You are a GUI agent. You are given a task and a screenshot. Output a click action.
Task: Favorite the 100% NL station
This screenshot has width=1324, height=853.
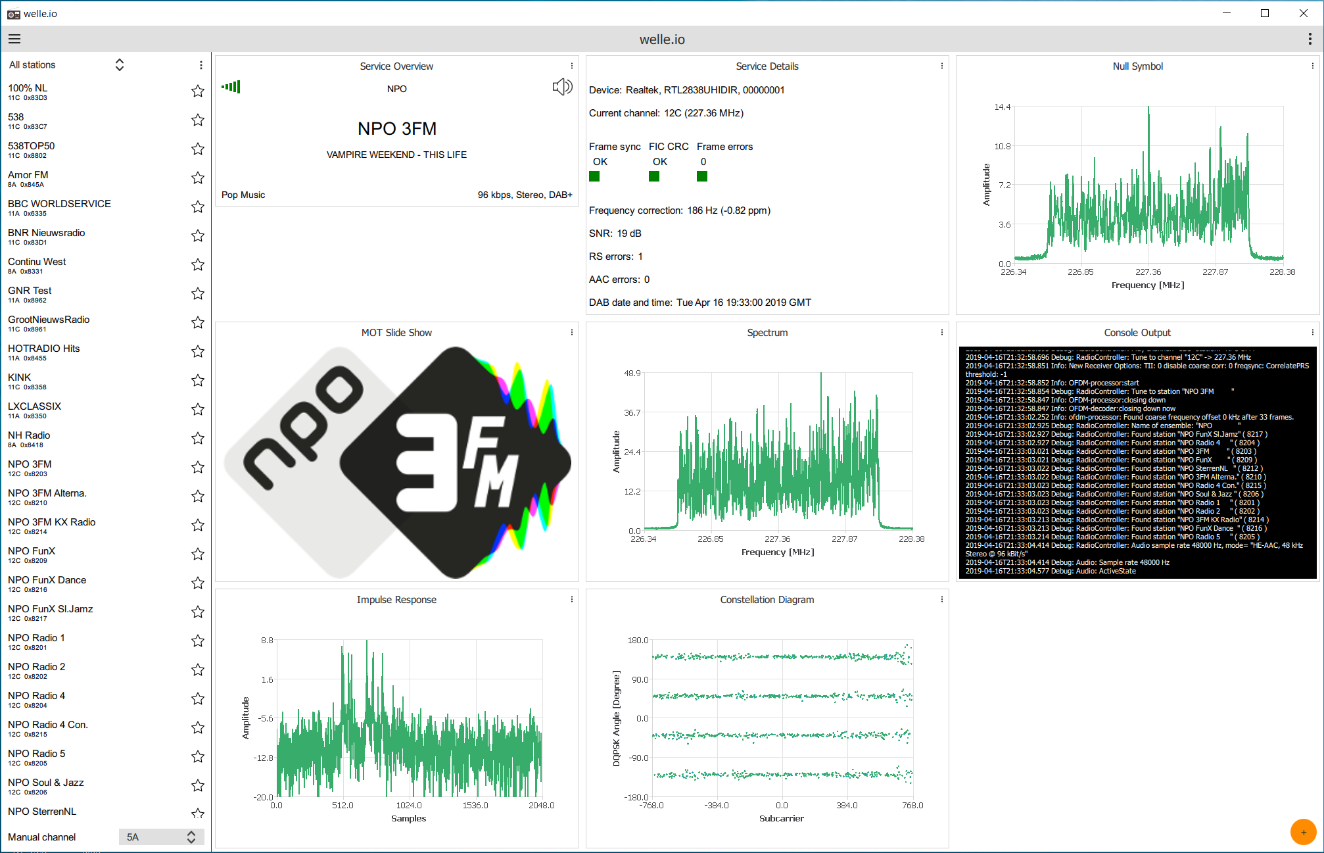click(x=198, y=91)
